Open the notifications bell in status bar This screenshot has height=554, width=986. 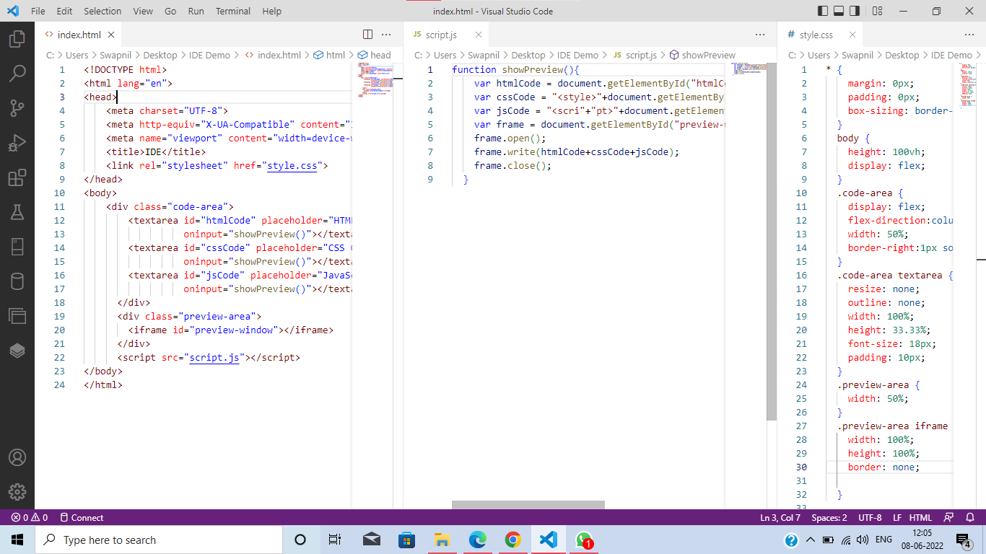[971, 517]
